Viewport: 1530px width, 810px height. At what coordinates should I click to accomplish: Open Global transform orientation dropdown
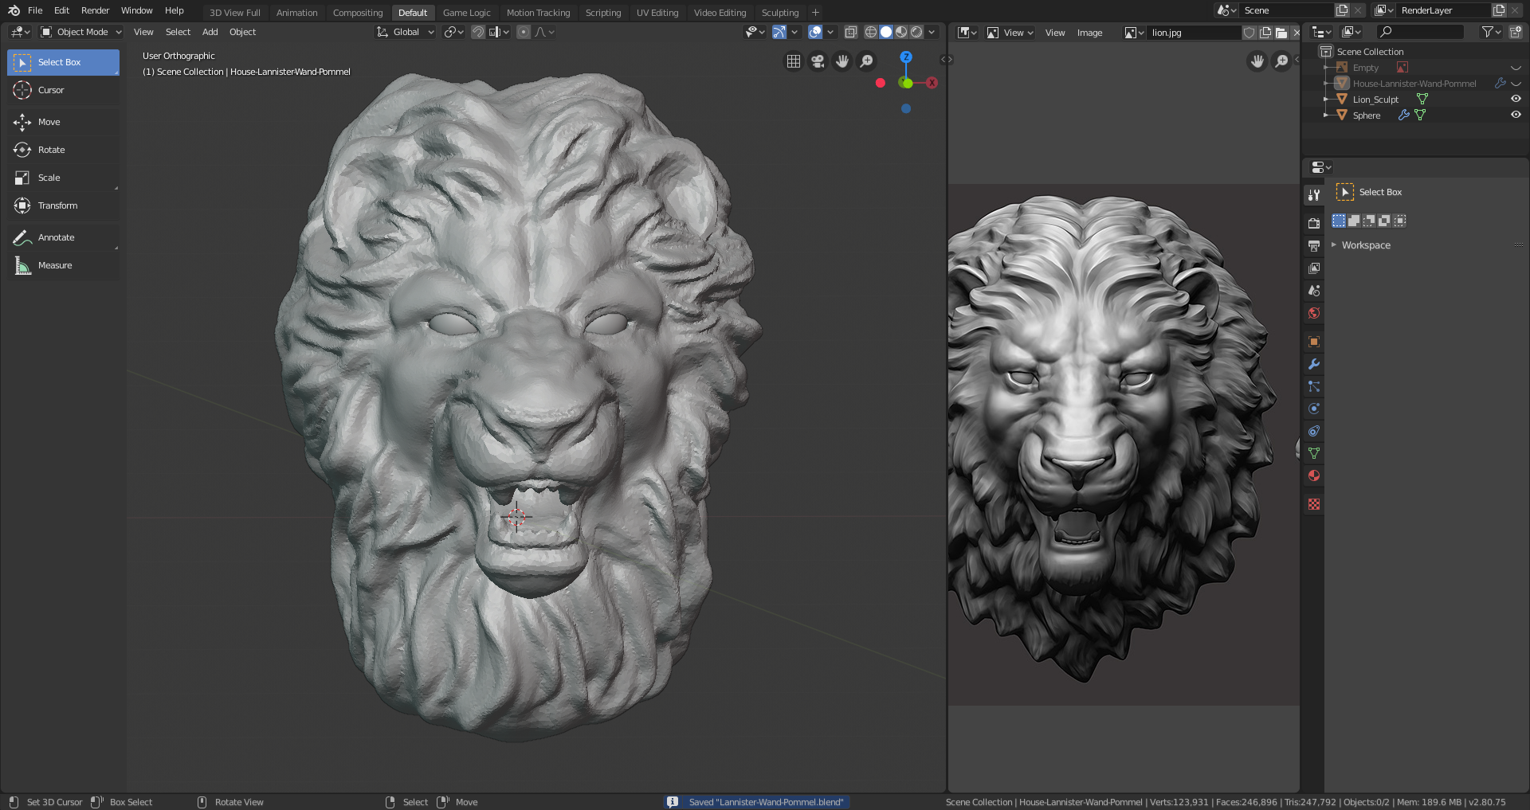tap(405, 32)
